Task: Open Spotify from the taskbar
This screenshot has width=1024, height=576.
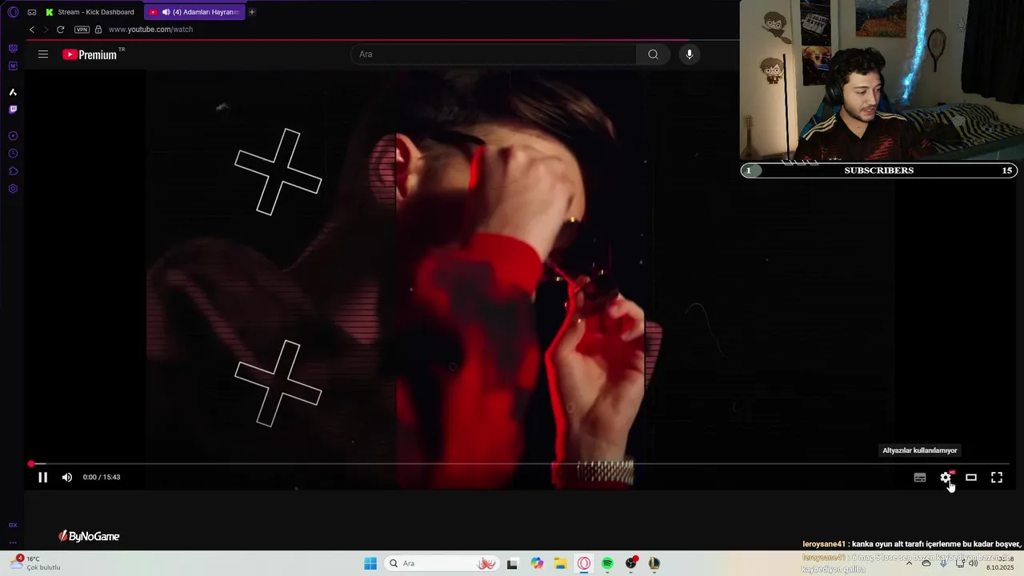Action: (607, 563)
